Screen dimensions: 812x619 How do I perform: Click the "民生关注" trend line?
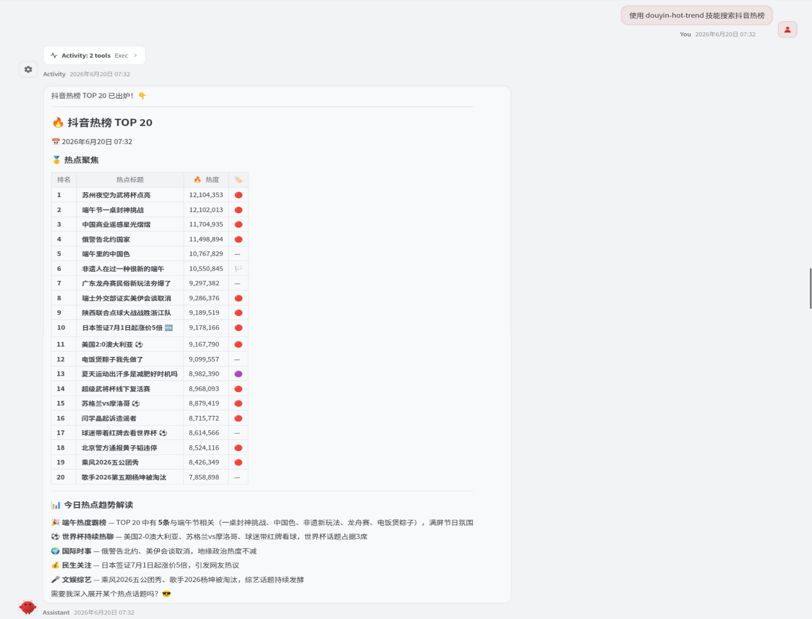point(145,565)
